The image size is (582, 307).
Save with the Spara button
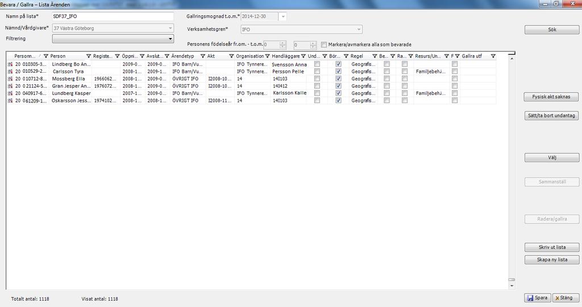click(x=538, y=298)
